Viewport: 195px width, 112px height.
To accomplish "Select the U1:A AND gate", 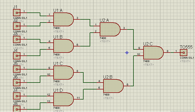I will 63,19.
